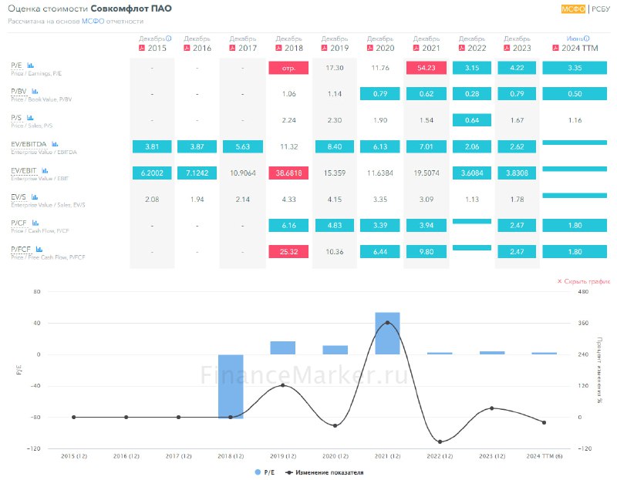Open the P/E chart icon
The height and width of the screenshot is (480, 617).
pyautogui.click(x=30, y=65)
